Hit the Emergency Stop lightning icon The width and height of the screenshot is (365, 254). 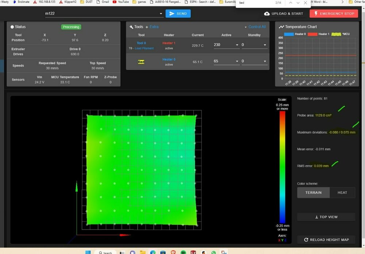316,14
